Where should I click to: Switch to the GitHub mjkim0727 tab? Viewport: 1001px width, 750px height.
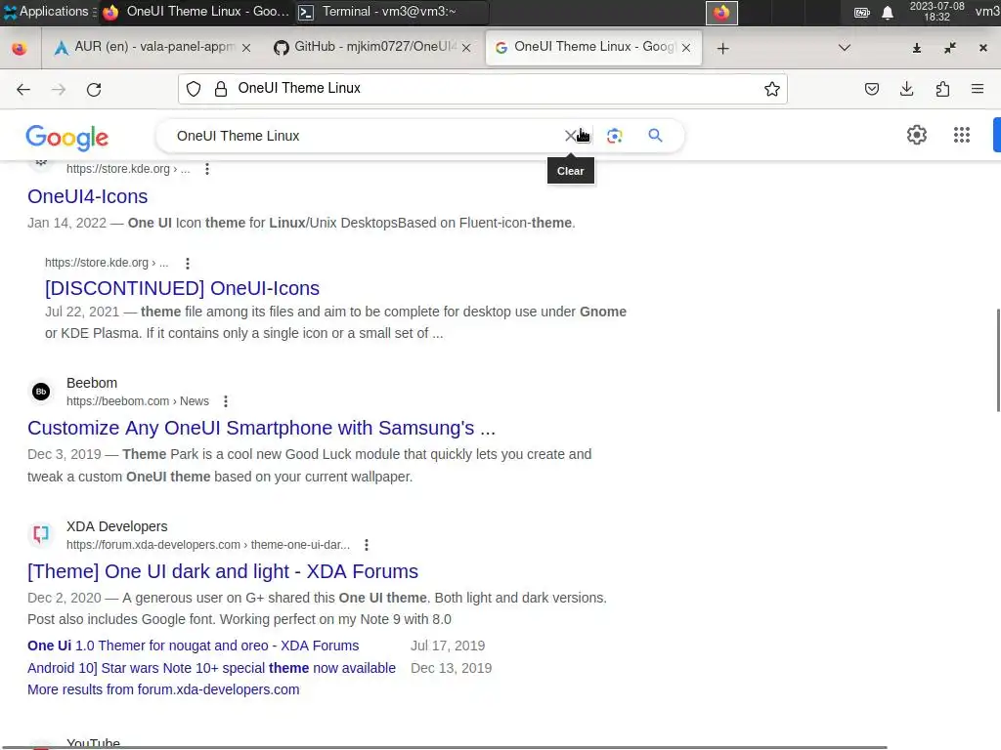(371, 47)
